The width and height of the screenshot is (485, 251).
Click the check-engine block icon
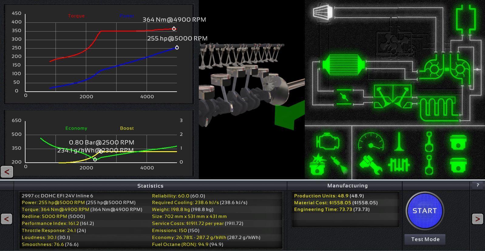coord(327,142)
